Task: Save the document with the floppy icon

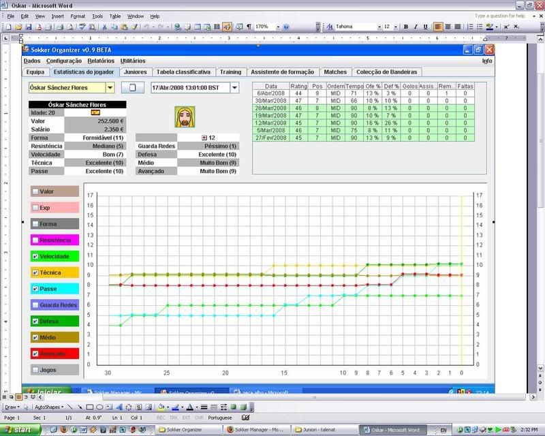Action: [29, 27]
